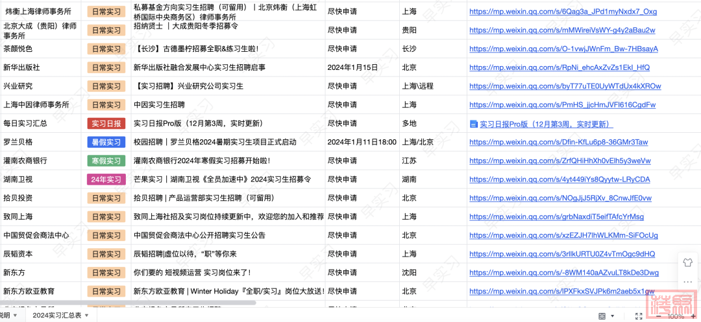This screenshot has width=701, height=322.
Task: Open the link ending NOgJjJ5RjXv_8CnwJfE0vw
Action: (x=560, y=198)
